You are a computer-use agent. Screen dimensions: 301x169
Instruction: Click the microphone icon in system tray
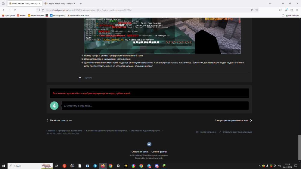267,166
